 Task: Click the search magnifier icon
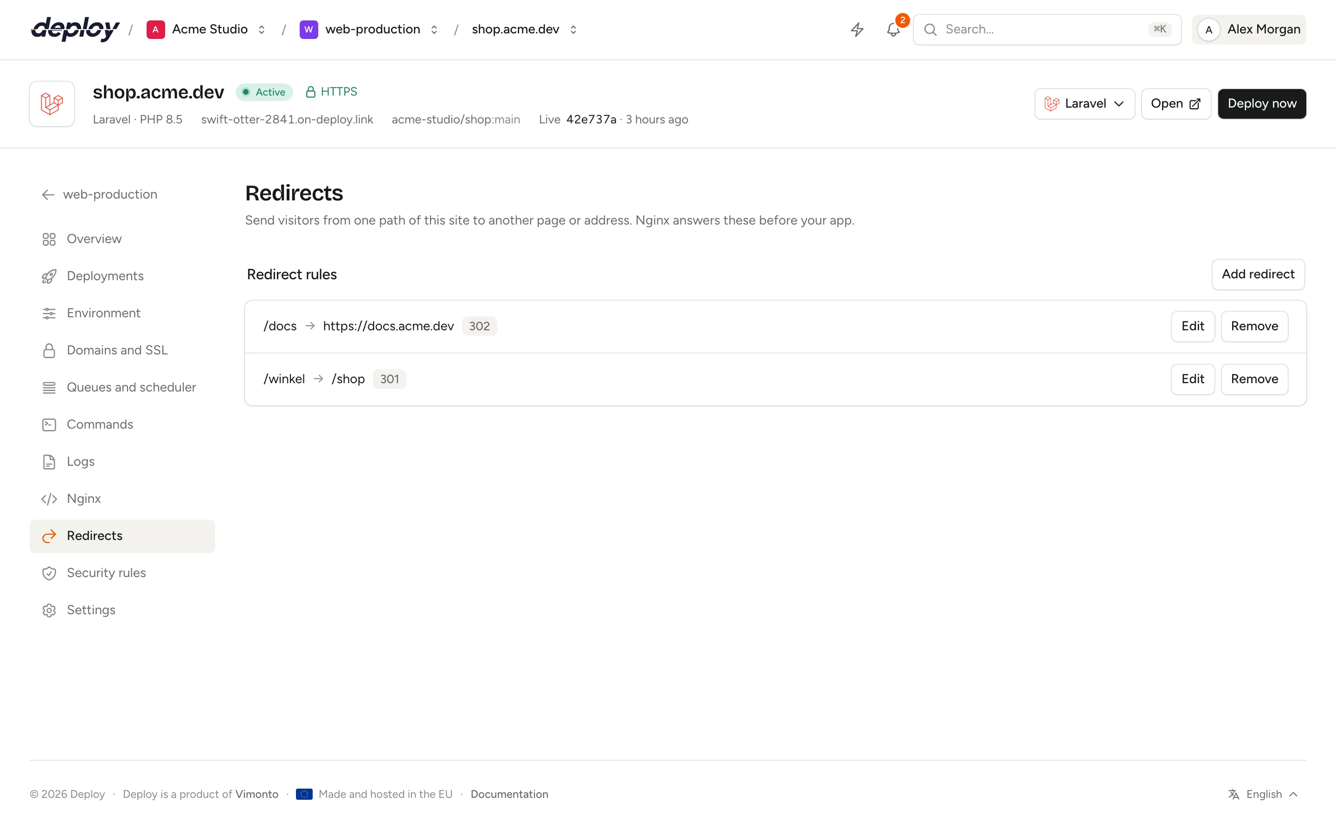click(930, 29)
